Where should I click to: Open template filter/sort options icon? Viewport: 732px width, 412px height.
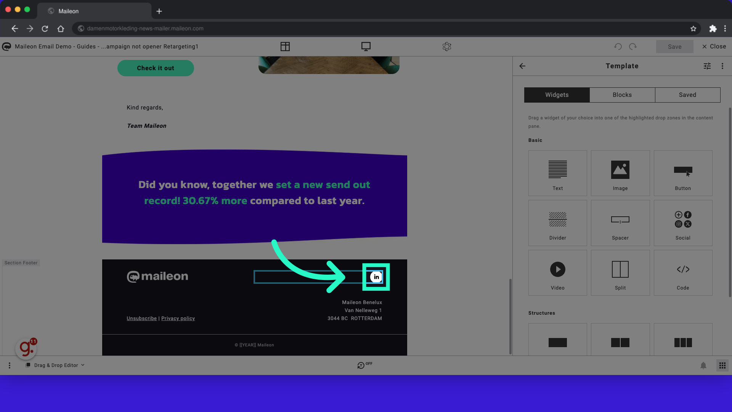[707, 66]
